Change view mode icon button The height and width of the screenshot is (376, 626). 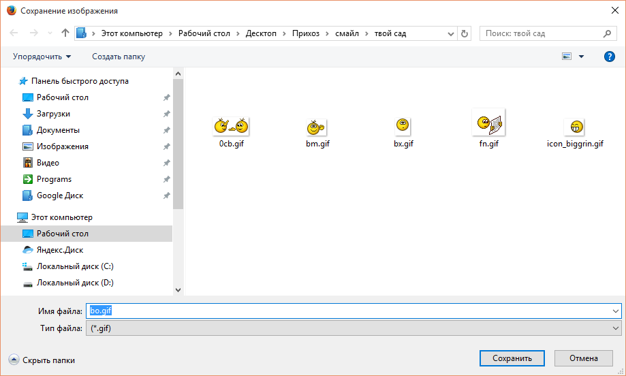coord(566,57)
